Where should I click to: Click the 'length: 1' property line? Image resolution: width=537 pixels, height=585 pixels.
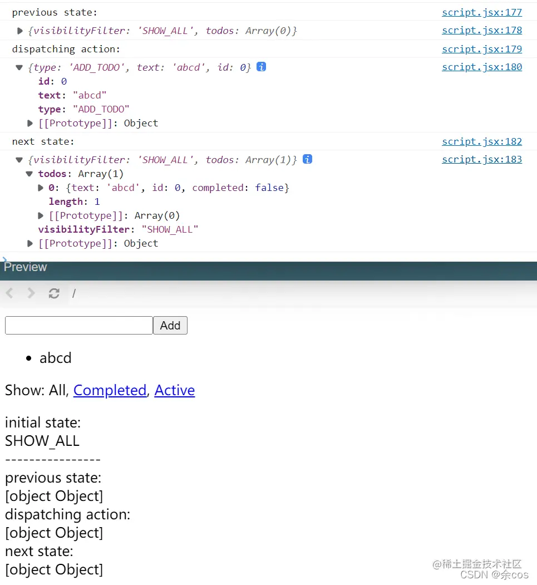tap(74, 202)
